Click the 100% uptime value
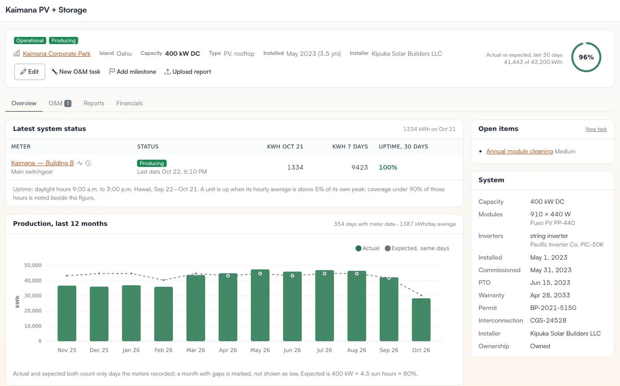 pos(388,167)
